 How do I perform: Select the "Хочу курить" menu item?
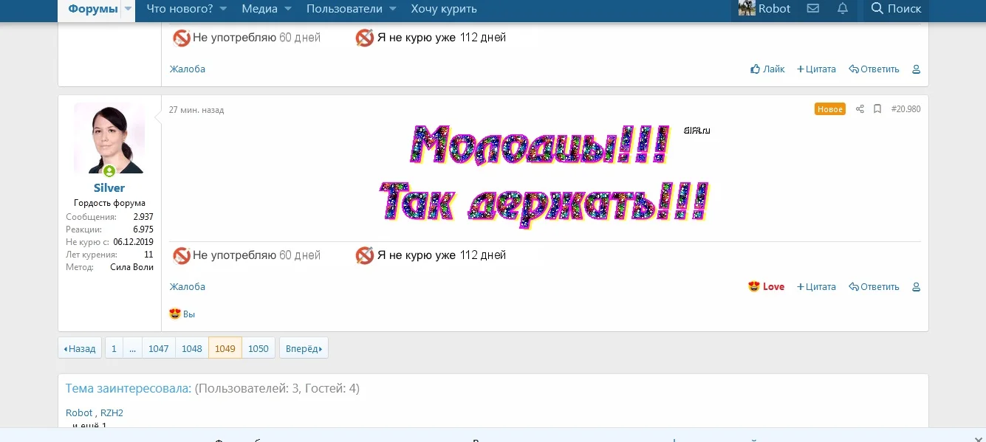443,8
